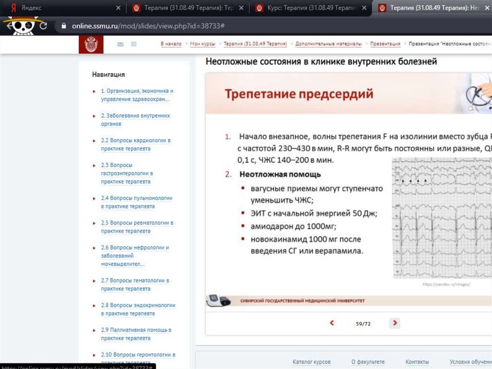Click the address bar URL online.ssmu.ru
Image resolution: width=492 pixels, height=369 pixels.
point(148,26)
